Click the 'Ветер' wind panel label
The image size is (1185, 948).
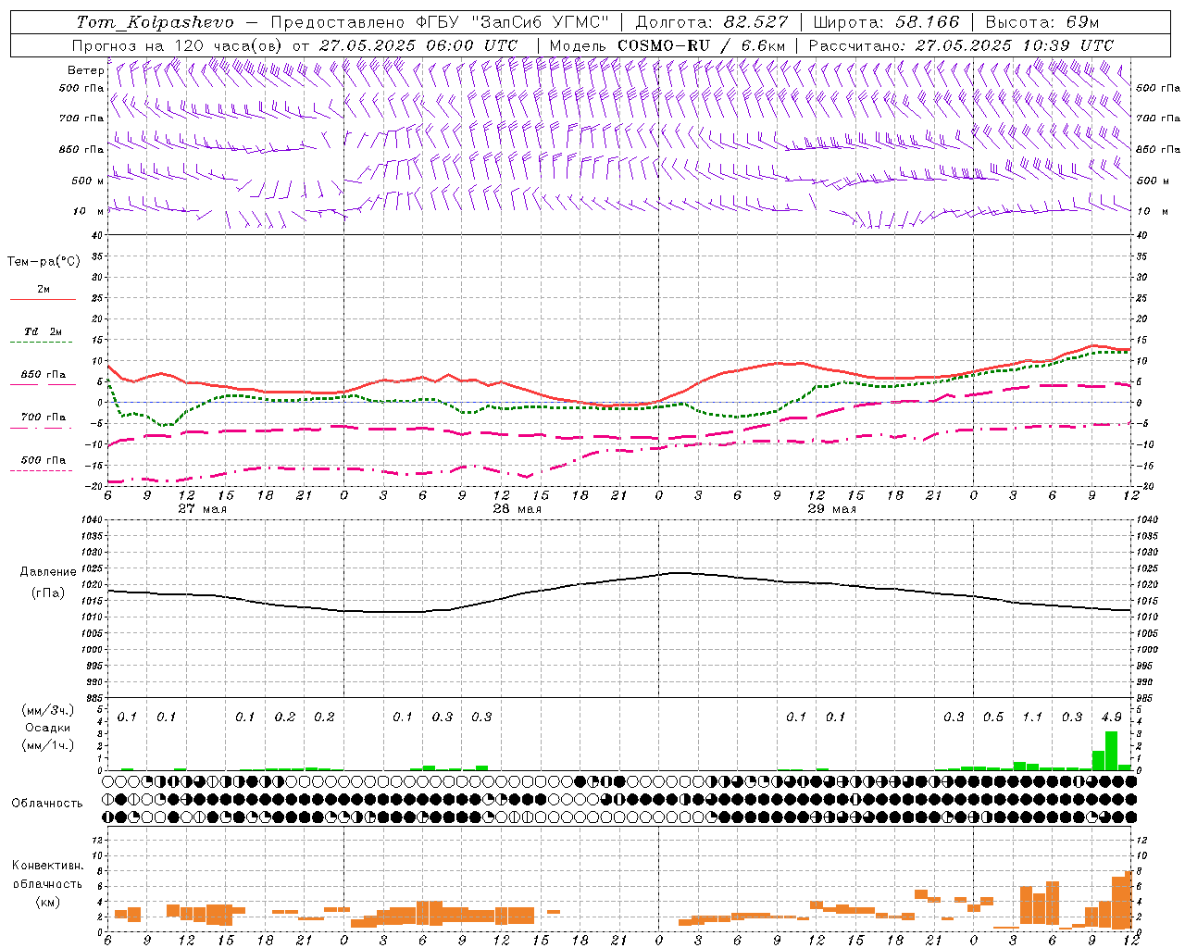click(85, 70)
